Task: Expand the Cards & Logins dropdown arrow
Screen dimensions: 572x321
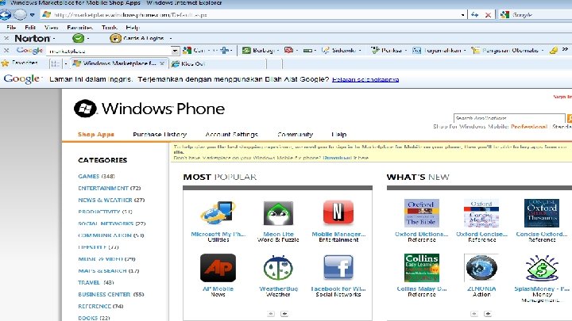Action: click(x=170, y=38)
